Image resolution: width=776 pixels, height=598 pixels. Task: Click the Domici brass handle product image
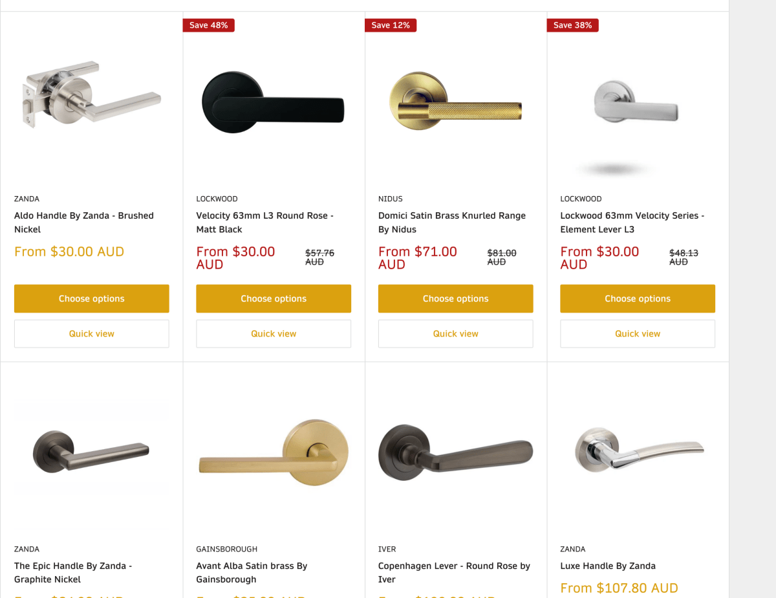[455, 100]
